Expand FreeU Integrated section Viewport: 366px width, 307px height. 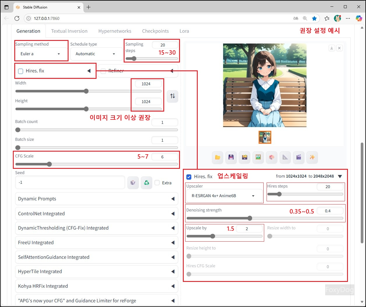coord(97,242)
